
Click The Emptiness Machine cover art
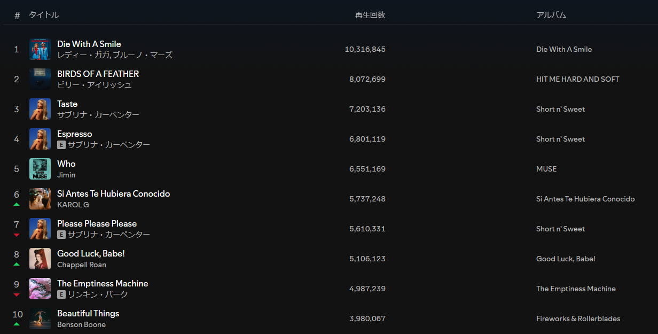click(x=40, y=289)
